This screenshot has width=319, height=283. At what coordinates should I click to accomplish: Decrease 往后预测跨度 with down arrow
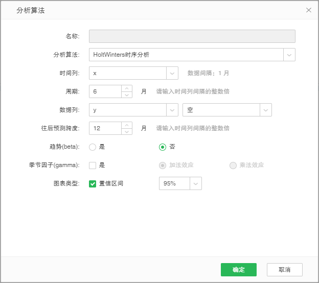click(127, 132)
